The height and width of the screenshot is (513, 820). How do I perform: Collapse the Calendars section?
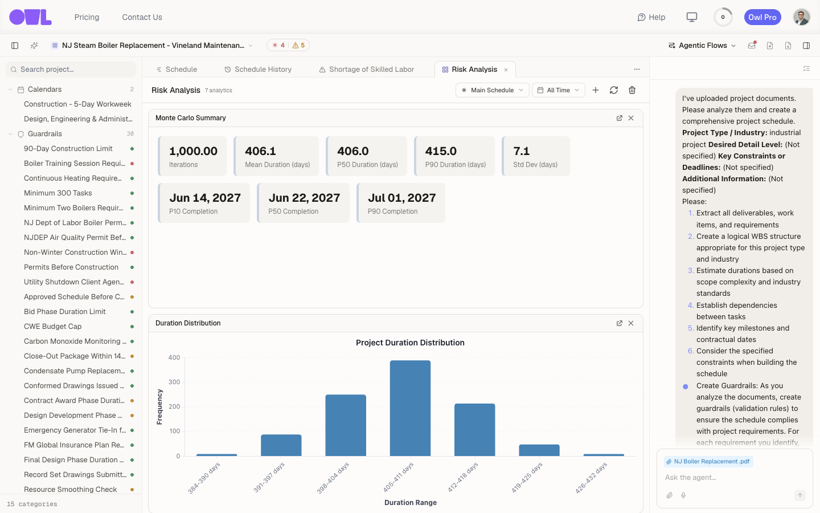point(10,89)
